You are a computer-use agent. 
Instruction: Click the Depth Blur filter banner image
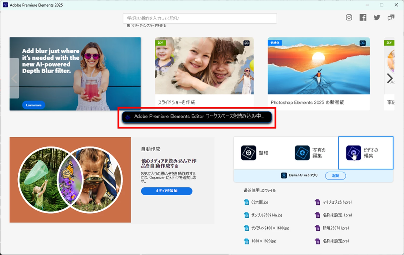point(75,74)
